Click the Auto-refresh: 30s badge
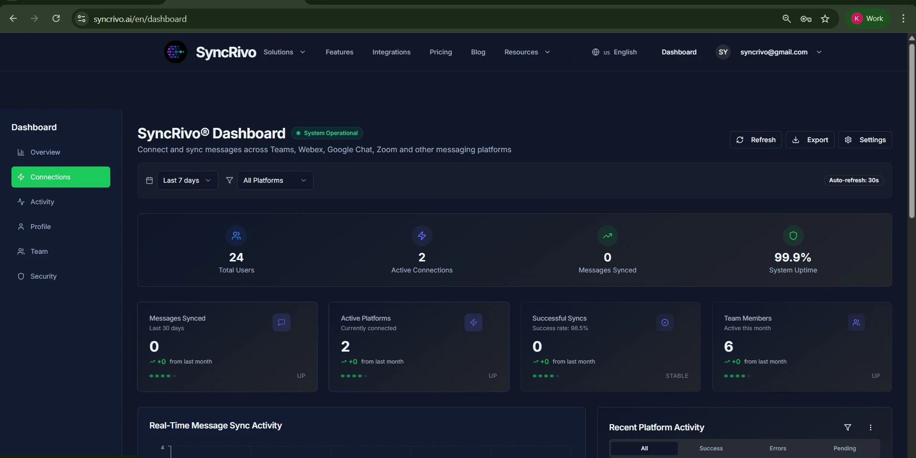Viewport: 916px width, 458px height. pyautogui.click(x=853, y=180)
